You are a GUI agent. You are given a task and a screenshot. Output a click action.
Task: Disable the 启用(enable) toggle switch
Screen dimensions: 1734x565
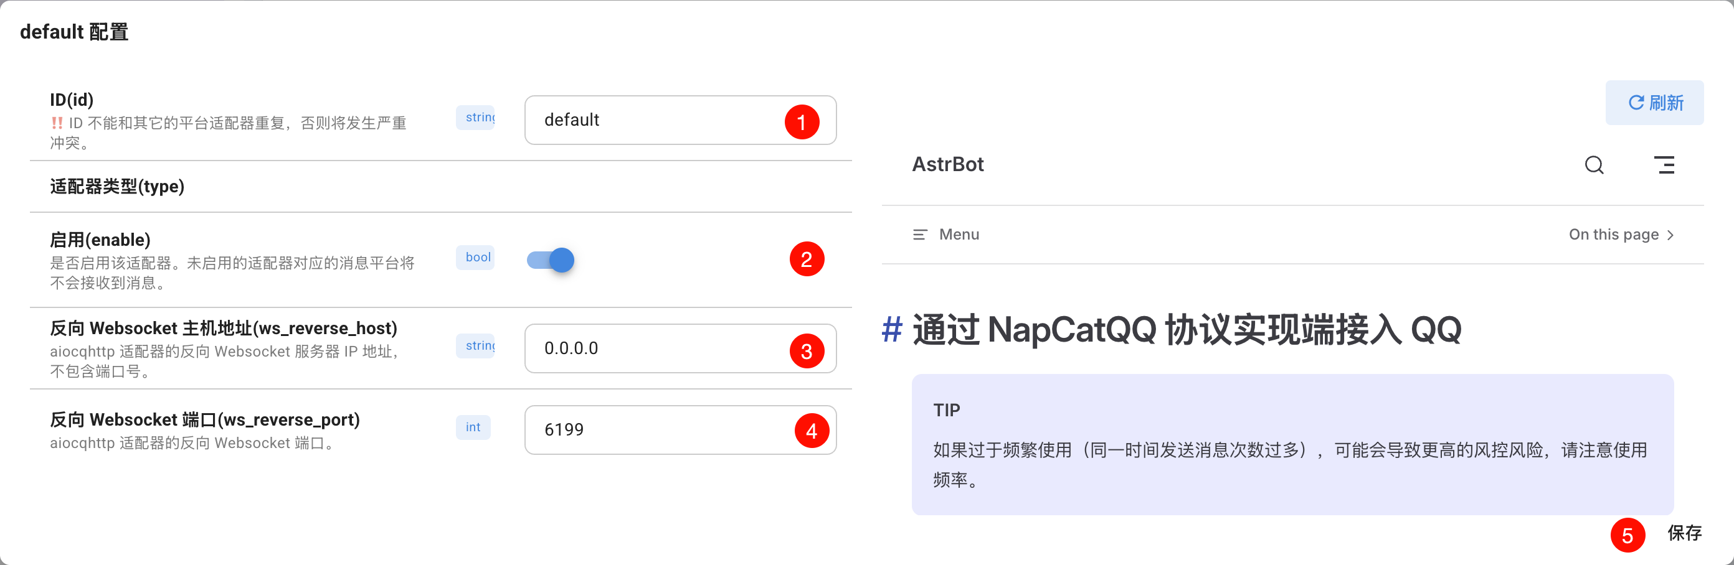pos(550,259)
